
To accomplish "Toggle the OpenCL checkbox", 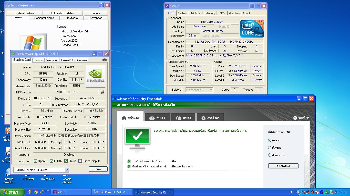I will pos(36,161).
